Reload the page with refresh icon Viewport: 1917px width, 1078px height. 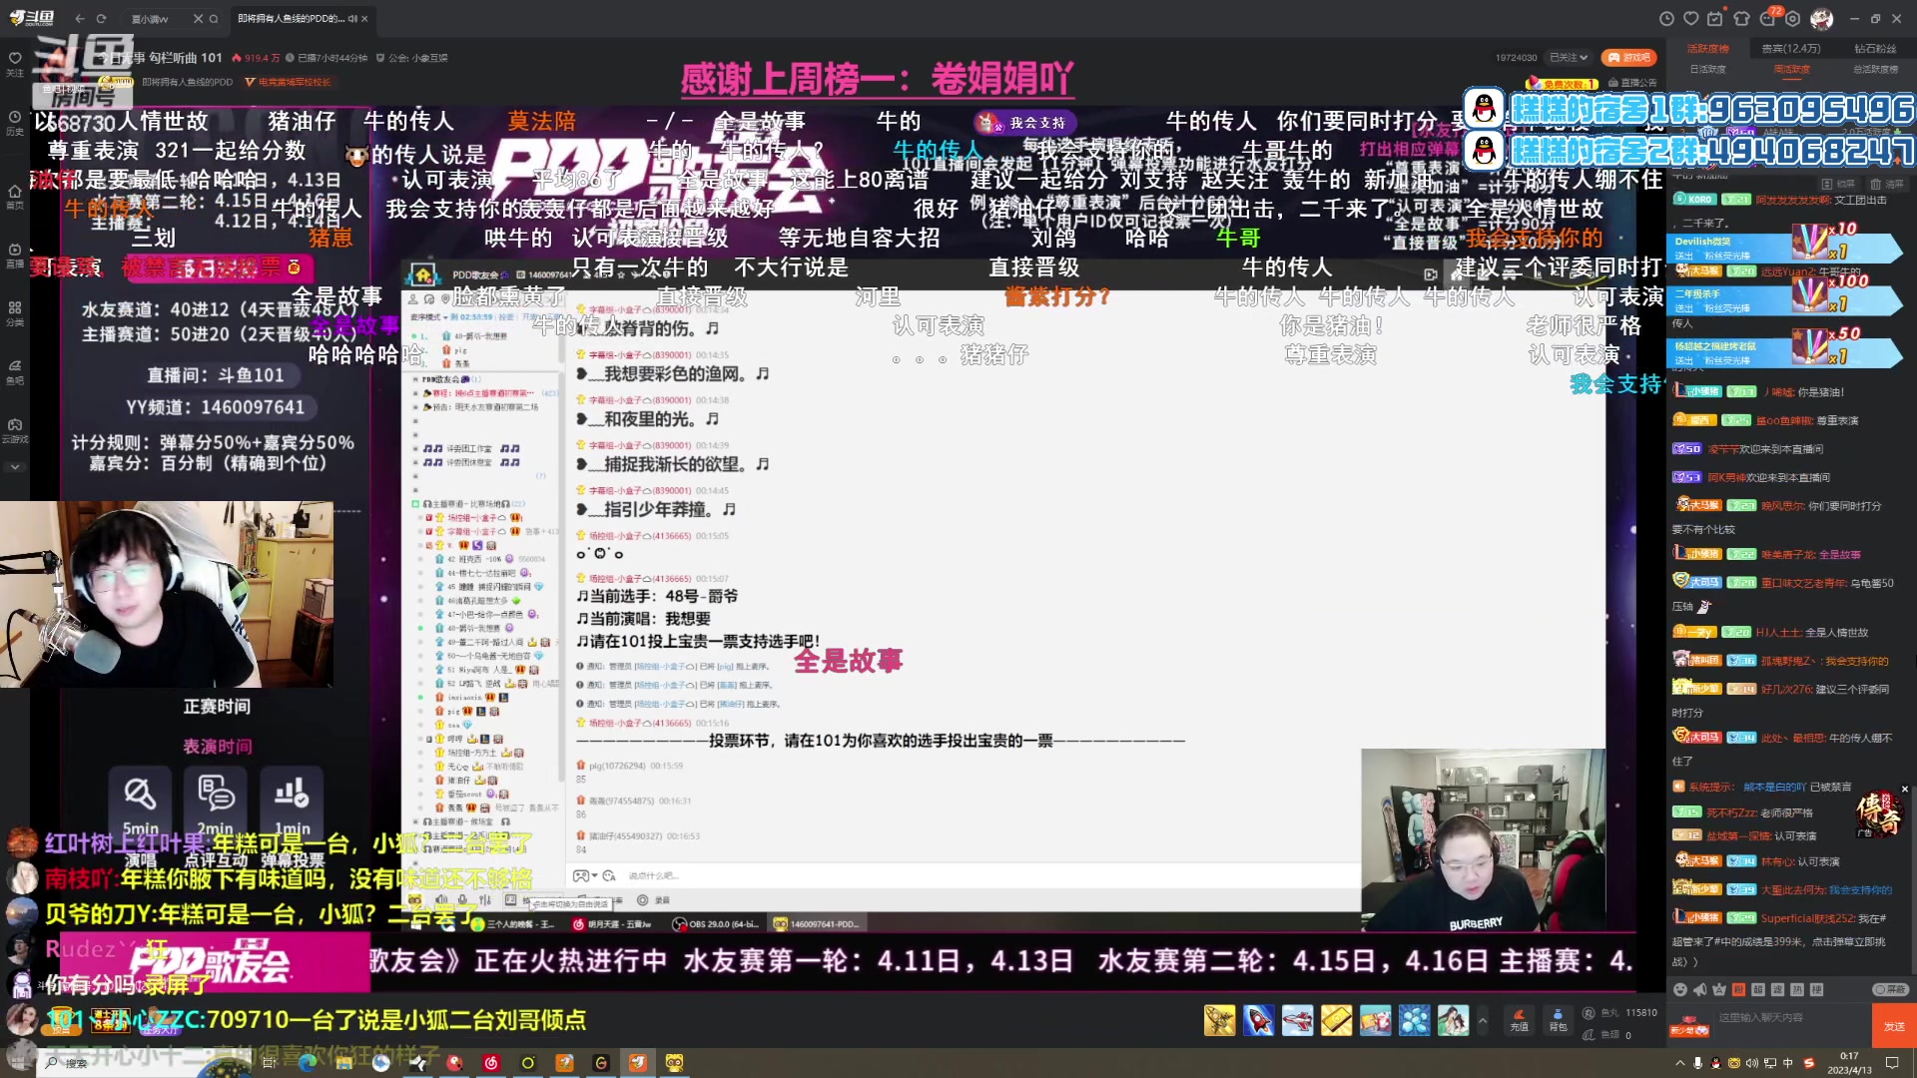[x=102, y=19]
